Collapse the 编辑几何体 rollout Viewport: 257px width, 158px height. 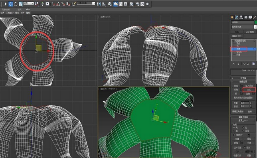[243, 117]
